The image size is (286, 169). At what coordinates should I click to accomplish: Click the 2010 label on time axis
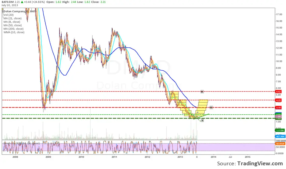tap(81, 157)
